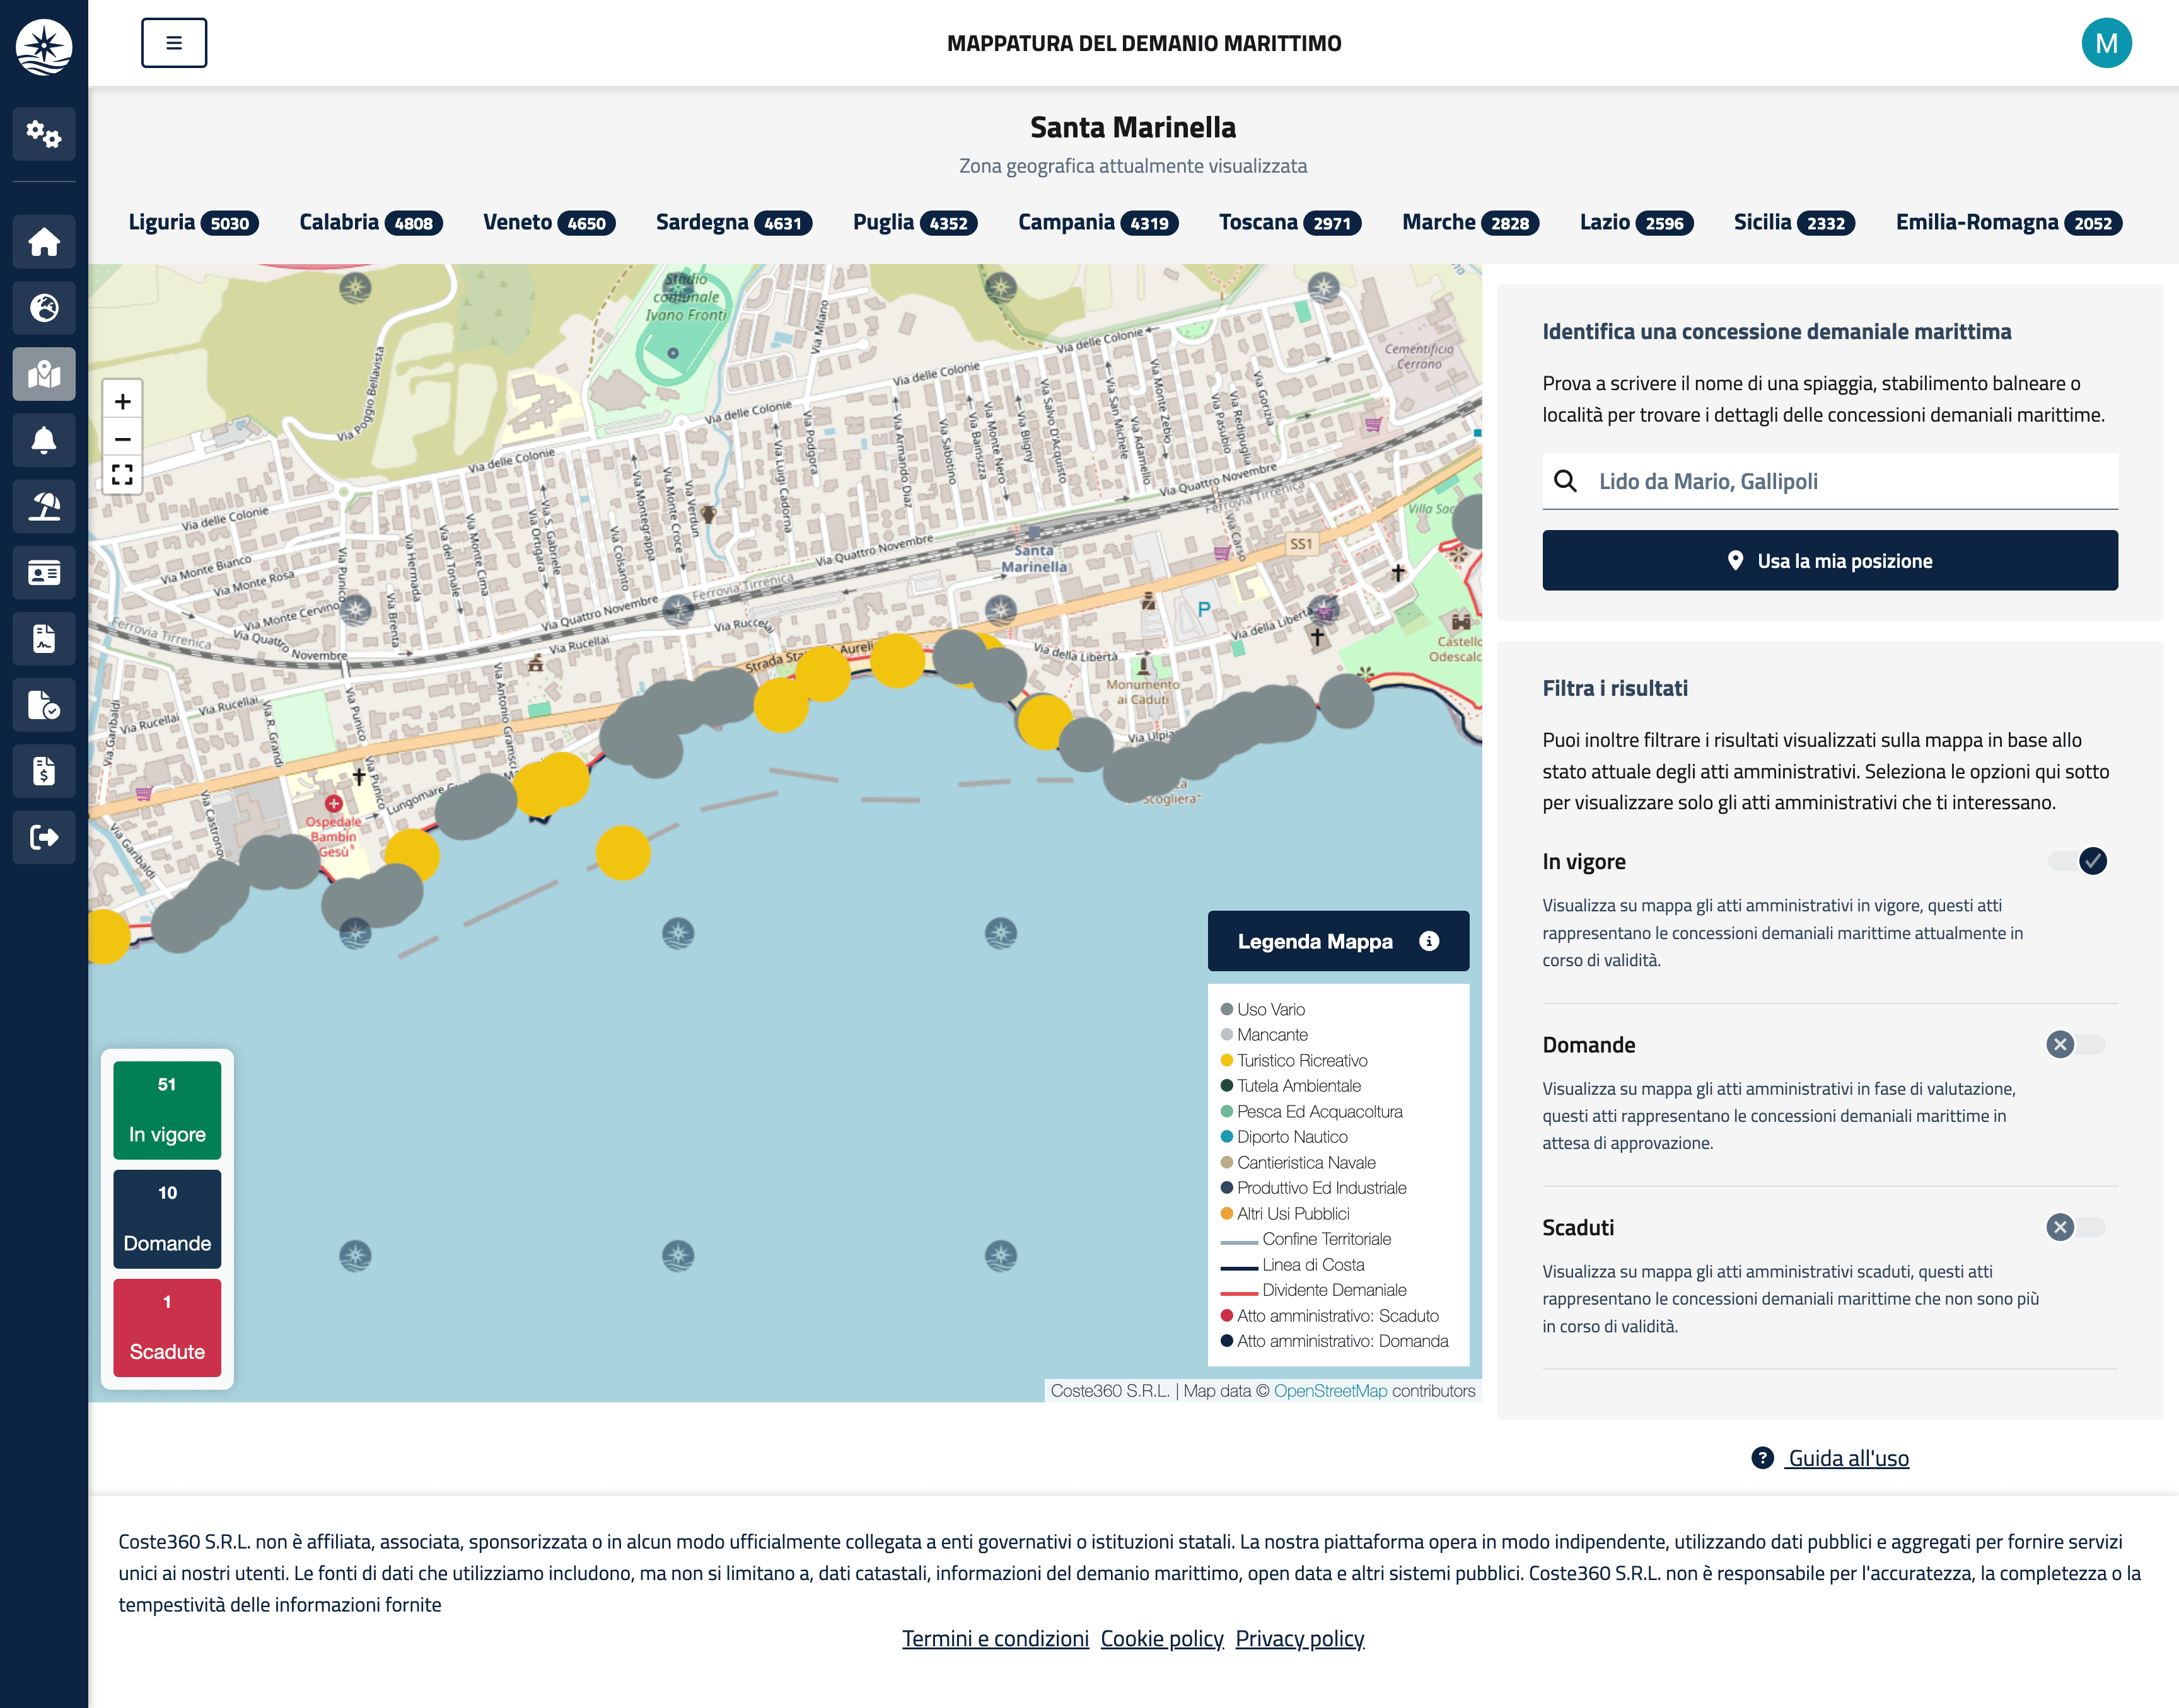Image resolution: width=2179 pixels, height=1708 pixels.
Task: Select the Sicilia 2332 region tab
Action: click(x=1794, y=222)
